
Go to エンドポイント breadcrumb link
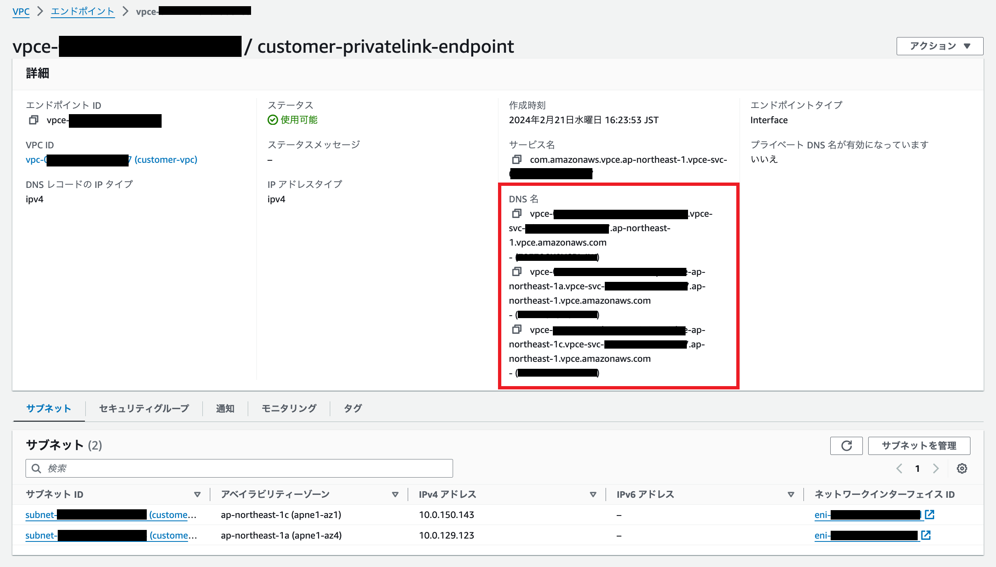[82, 11]
